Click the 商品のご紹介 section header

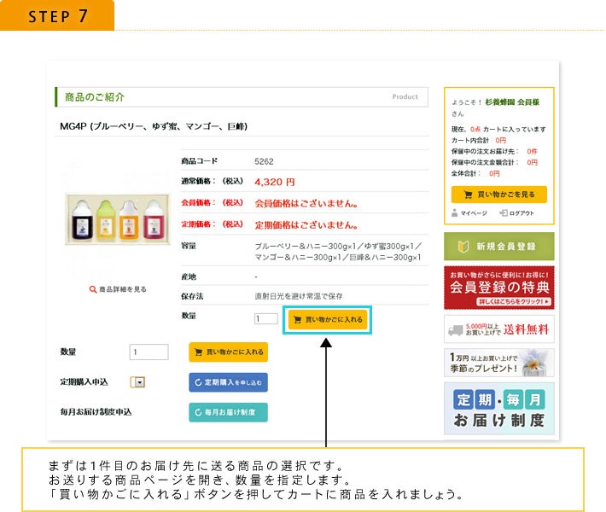[x=94, y=97]
